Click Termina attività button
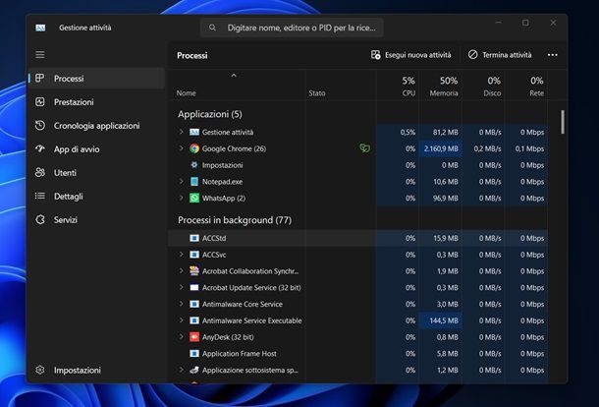This screenshot has width=599, height=407. [500, 55]
